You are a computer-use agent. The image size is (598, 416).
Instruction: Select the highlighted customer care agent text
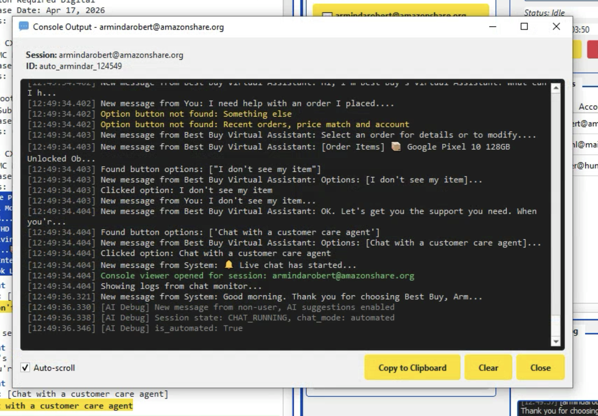[65, 406]
